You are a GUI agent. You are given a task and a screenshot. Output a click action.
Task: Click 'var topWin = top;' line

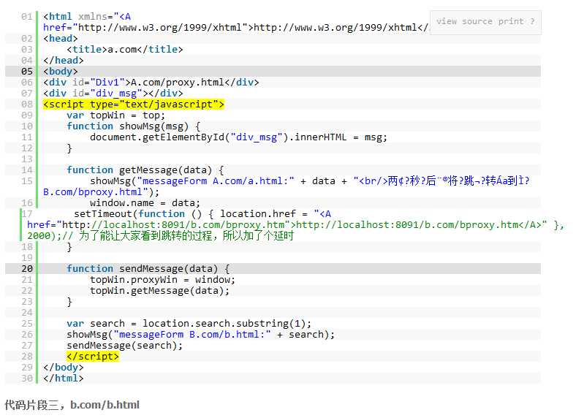[115, 115]
